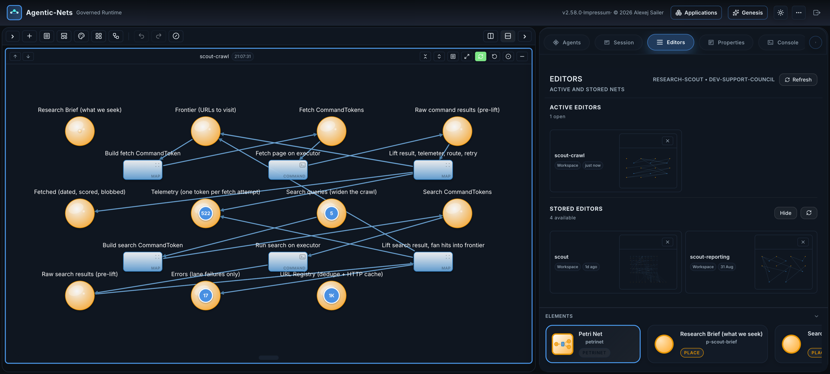Image resolution: width=830 pixels, height=374 pixels.
Task: Select the Research Brief (what we seek) element card
Action: click(x=708, y=344)
